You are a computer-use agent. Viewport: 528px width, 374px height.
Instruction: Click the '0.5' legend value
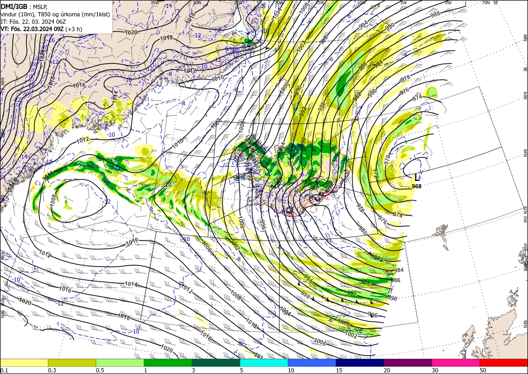[99, 370]
